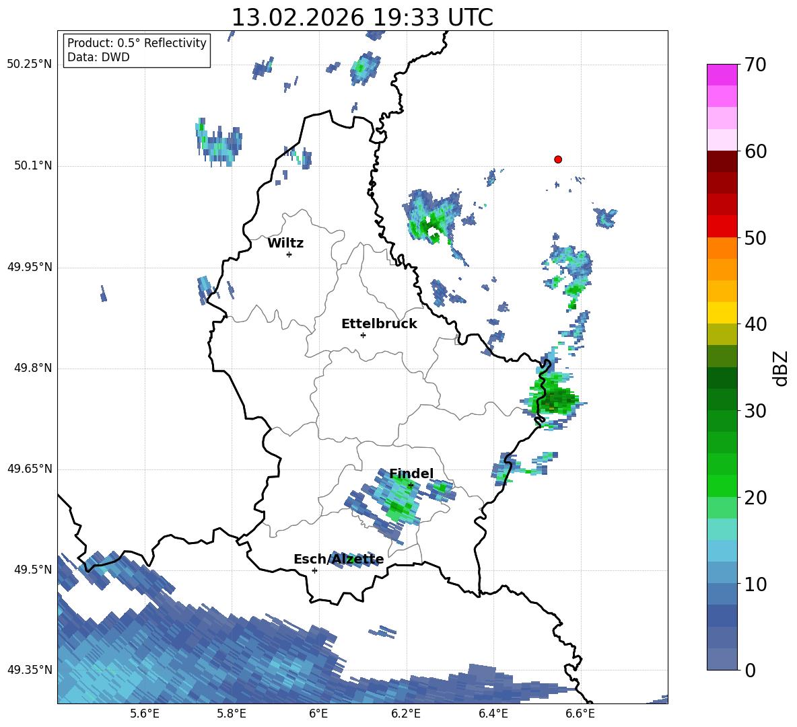Click the red station marker dot

558,159
